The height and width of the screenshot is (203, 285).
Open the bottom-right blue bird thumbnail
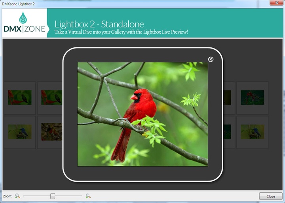point(253,132)
